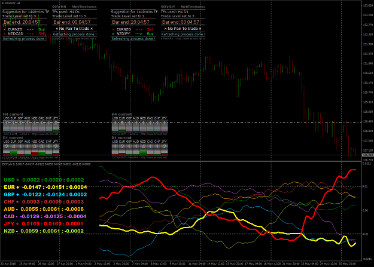Click the yellow EUR + legend entry
This screenshot has width=374, height=267.
pos(45,187)
